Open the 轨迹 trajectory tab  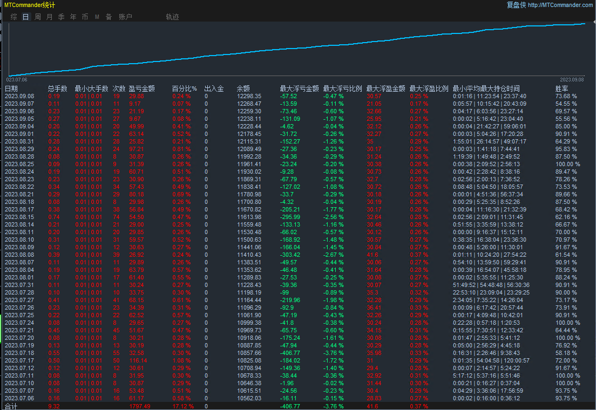[172, 17]
